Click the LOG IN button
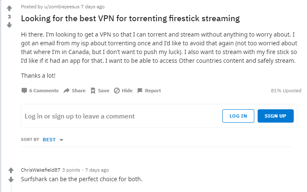The image size is (307, 192). click(238, 116)
